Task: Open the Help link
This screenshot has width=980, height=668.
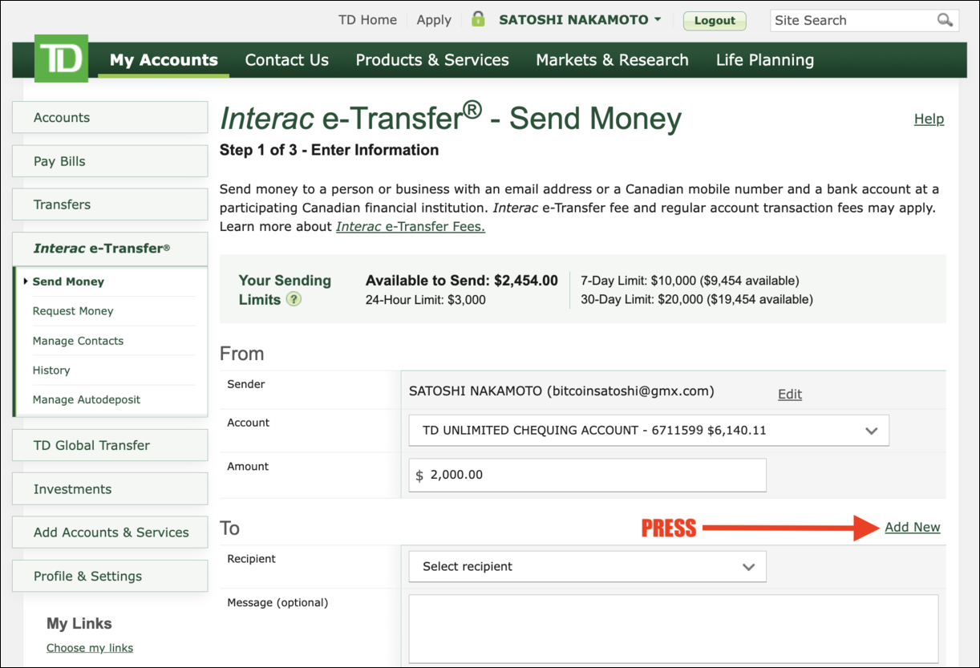Action: click(929, 119)
